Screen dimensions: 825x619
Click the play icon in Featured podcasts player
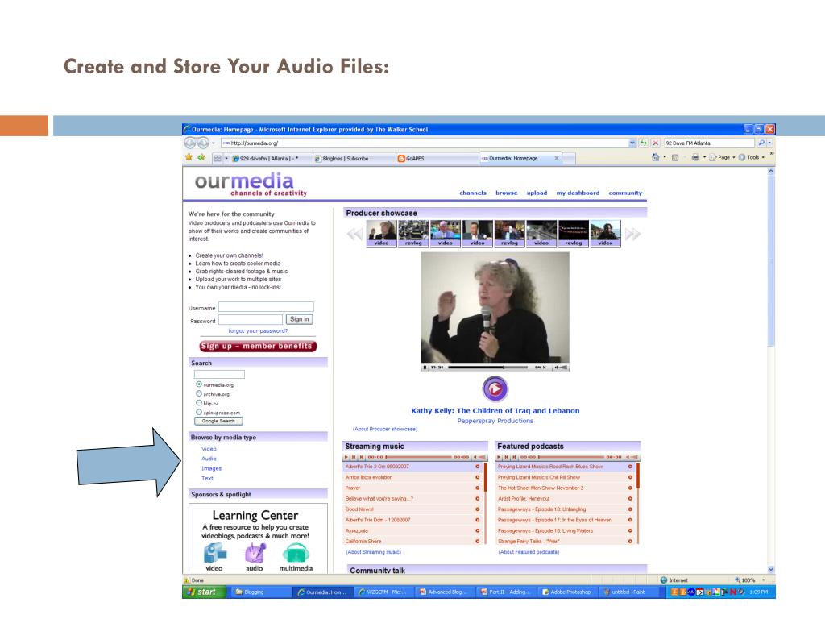pyautogui.click(x=498, y=458)
